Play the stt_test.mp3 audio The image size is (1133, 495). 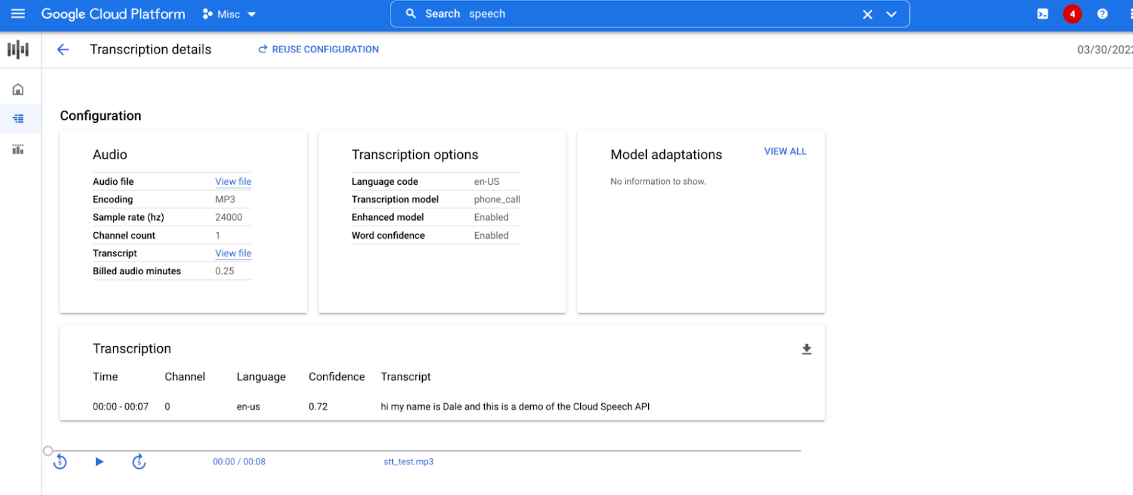coord(100,462)
